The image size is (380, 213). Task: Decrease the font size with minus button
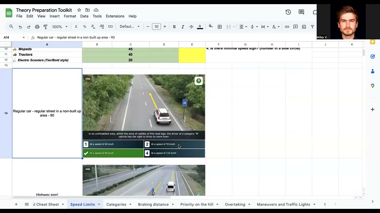tap(148, 27)
